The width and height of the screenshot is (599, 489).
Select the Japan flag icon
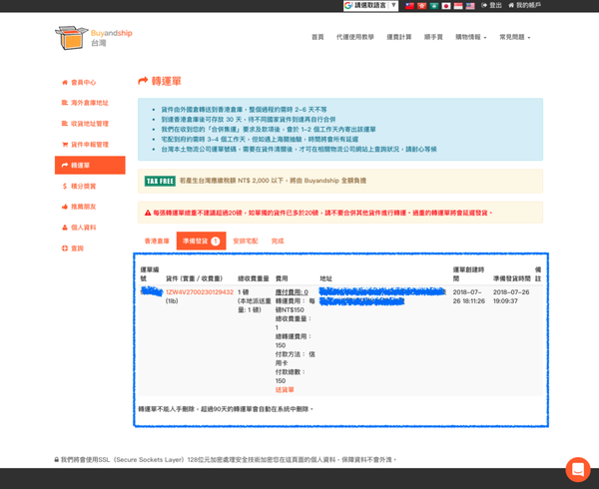446,6
